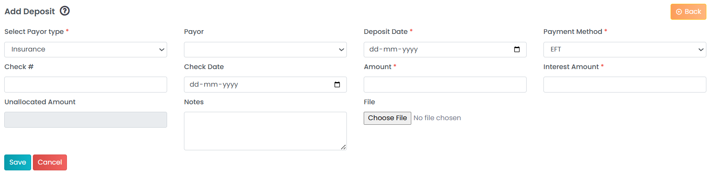Expand the Payment Method dropdown showing EFT

625,49
